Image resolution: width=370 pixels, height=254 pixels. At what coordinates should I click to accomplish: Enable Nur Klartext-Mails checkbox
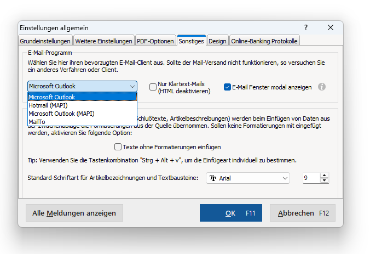pyautogui.click(x=153, y=87)
